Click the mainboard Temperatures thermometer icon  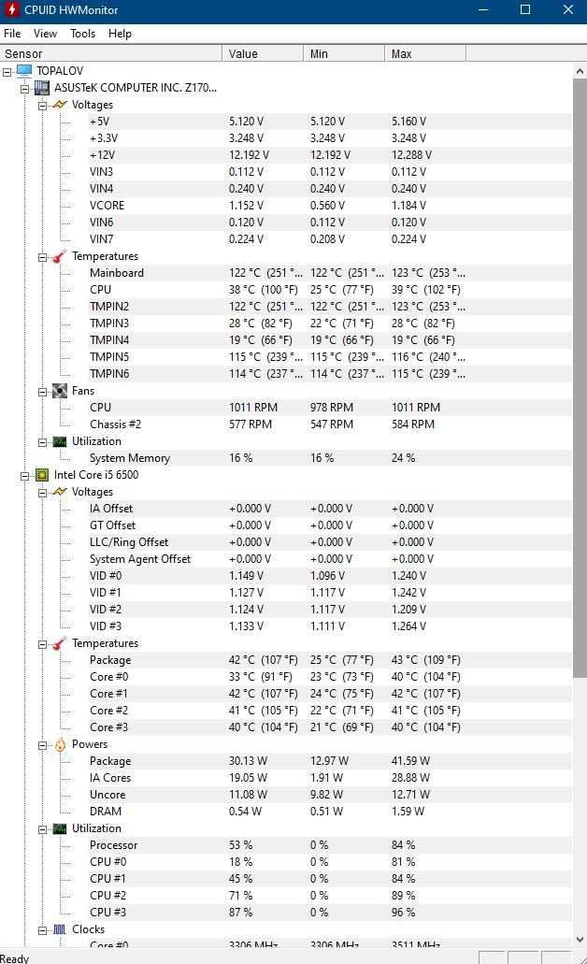coord(60,256)
